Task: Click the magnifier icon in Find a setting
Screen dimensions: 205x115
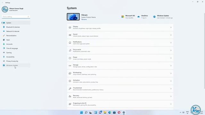Action: click(28, 17)
